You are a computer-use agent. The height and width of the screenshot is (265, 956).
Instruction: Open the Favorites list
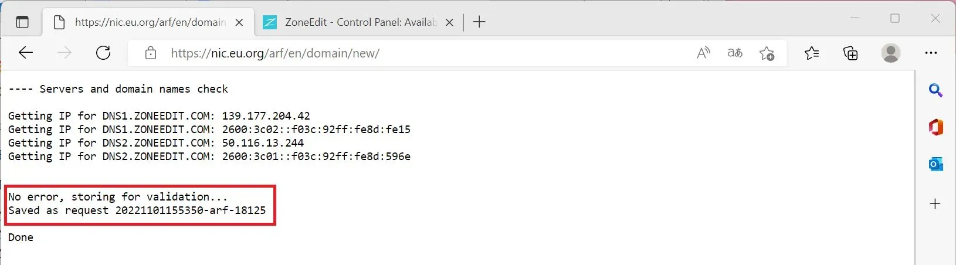tap(812, 53)
